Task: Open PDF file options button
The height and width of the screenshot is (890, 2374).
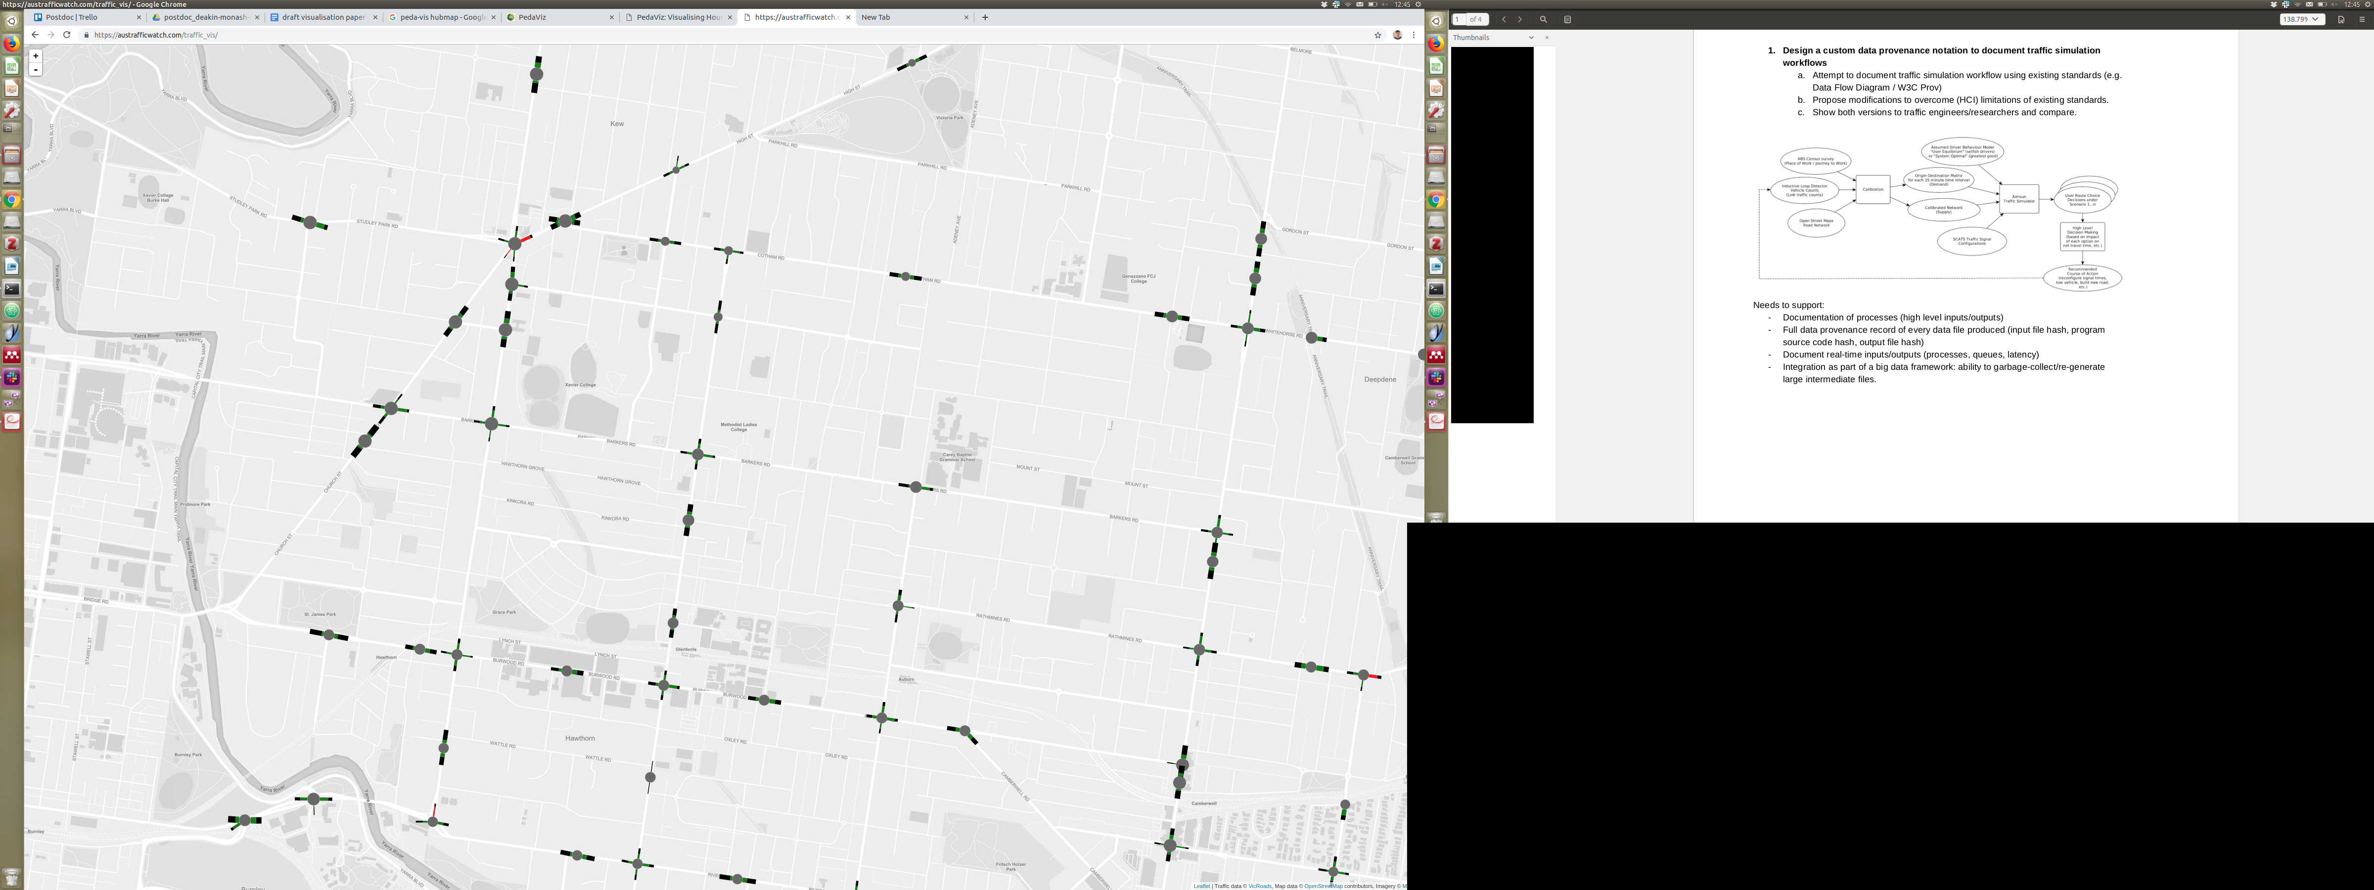Action: coord(2341,19)
